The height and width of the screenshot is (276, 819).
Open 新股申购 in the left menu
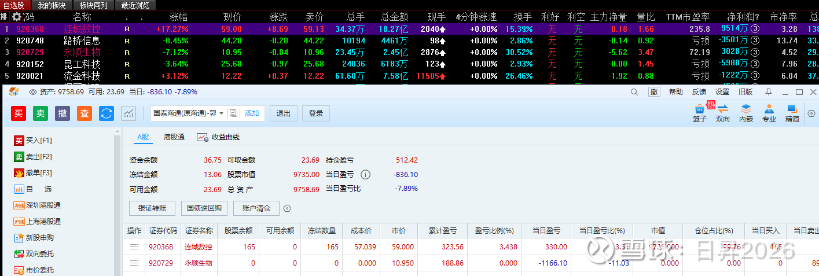(x=34, y=238)
